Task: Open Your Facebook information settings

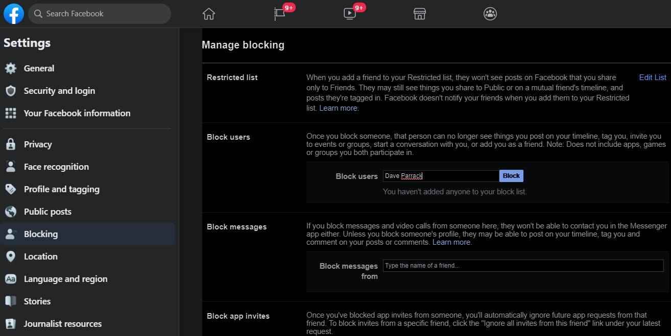Action: coord(77,113)
